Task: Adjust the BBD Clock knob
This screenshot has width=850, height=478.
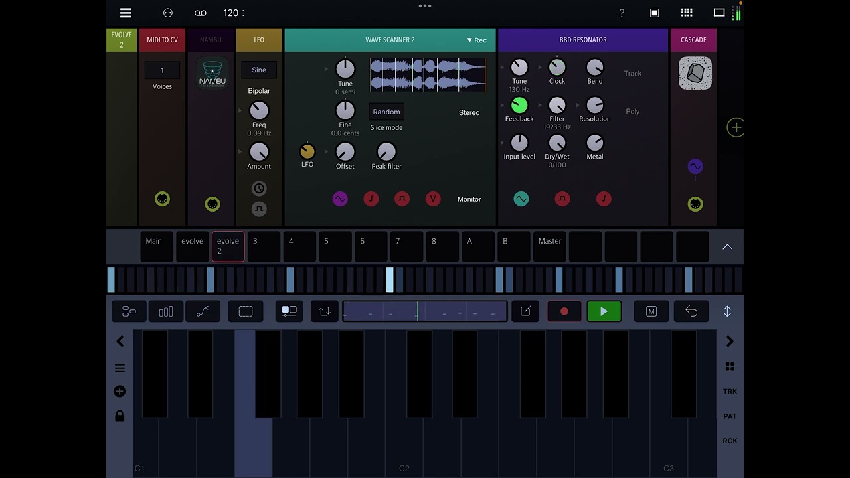Action: pos(557,67)
